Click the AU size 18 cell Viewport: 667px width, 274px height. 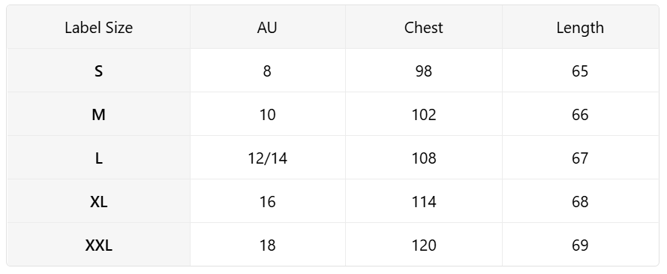[268, 245]
